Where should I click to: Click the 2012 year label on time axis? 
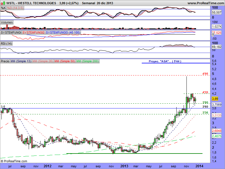pyautogui.click(x=48, y=166)
